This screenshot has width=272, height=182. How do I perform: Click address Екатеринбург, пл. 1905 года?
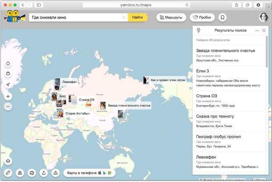215,106
